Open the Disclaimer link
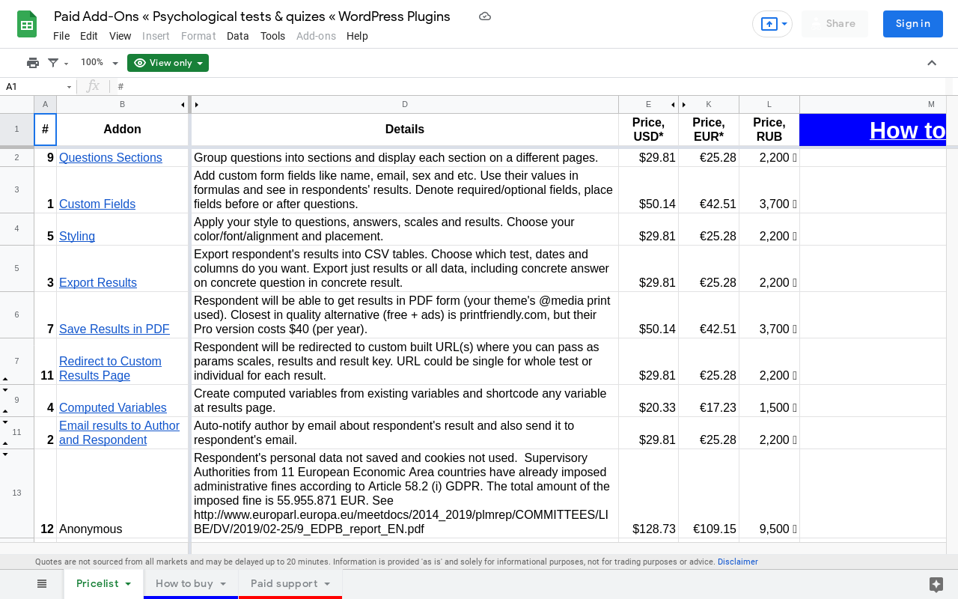 point(738,562)
